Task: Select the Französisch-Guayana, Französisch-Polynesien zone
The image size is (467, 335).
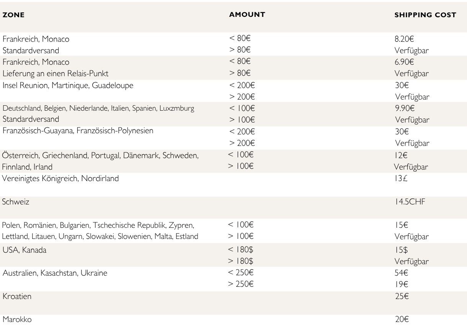Action: tap(78, 131)
